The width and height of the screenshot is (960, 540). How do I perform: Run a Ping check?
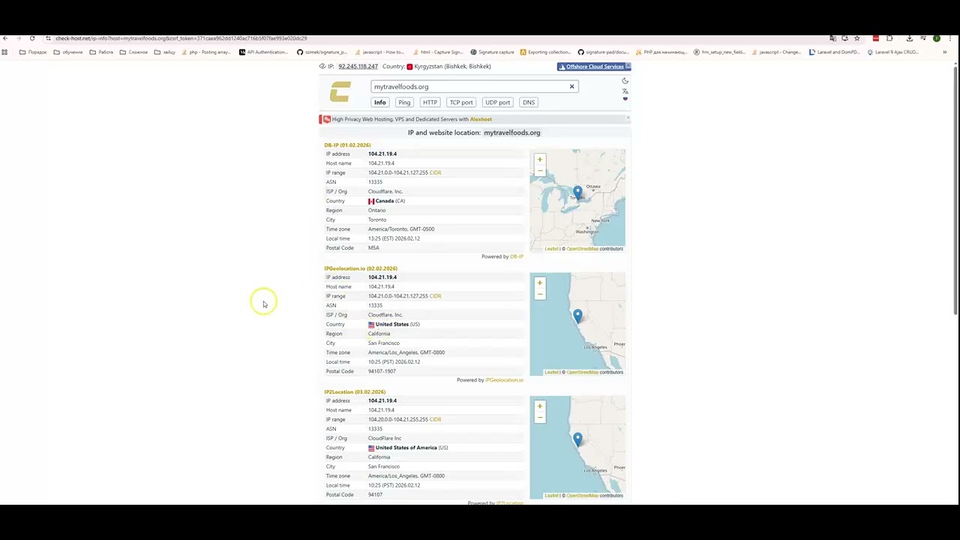404,102
